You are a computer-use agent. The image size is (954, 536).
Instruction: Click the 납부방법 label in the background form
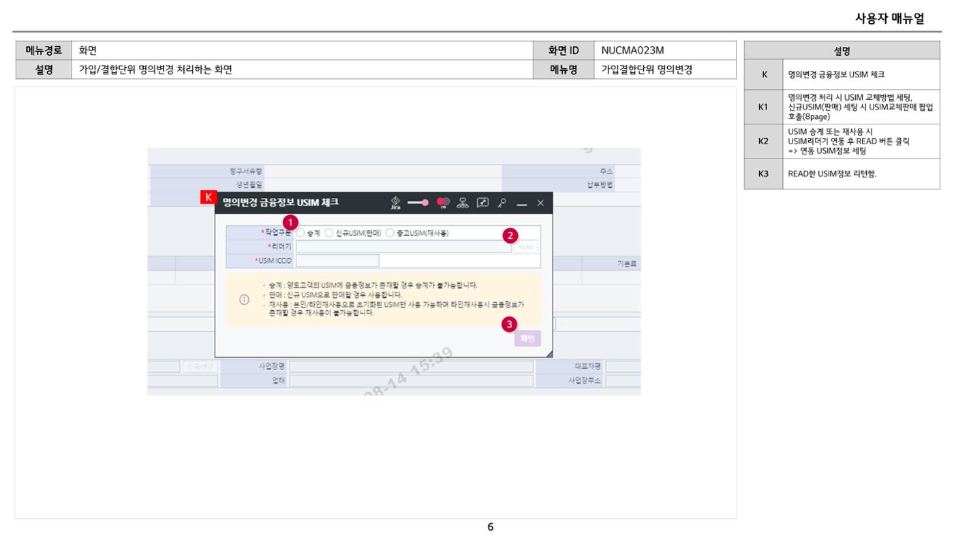click(600, 184)
